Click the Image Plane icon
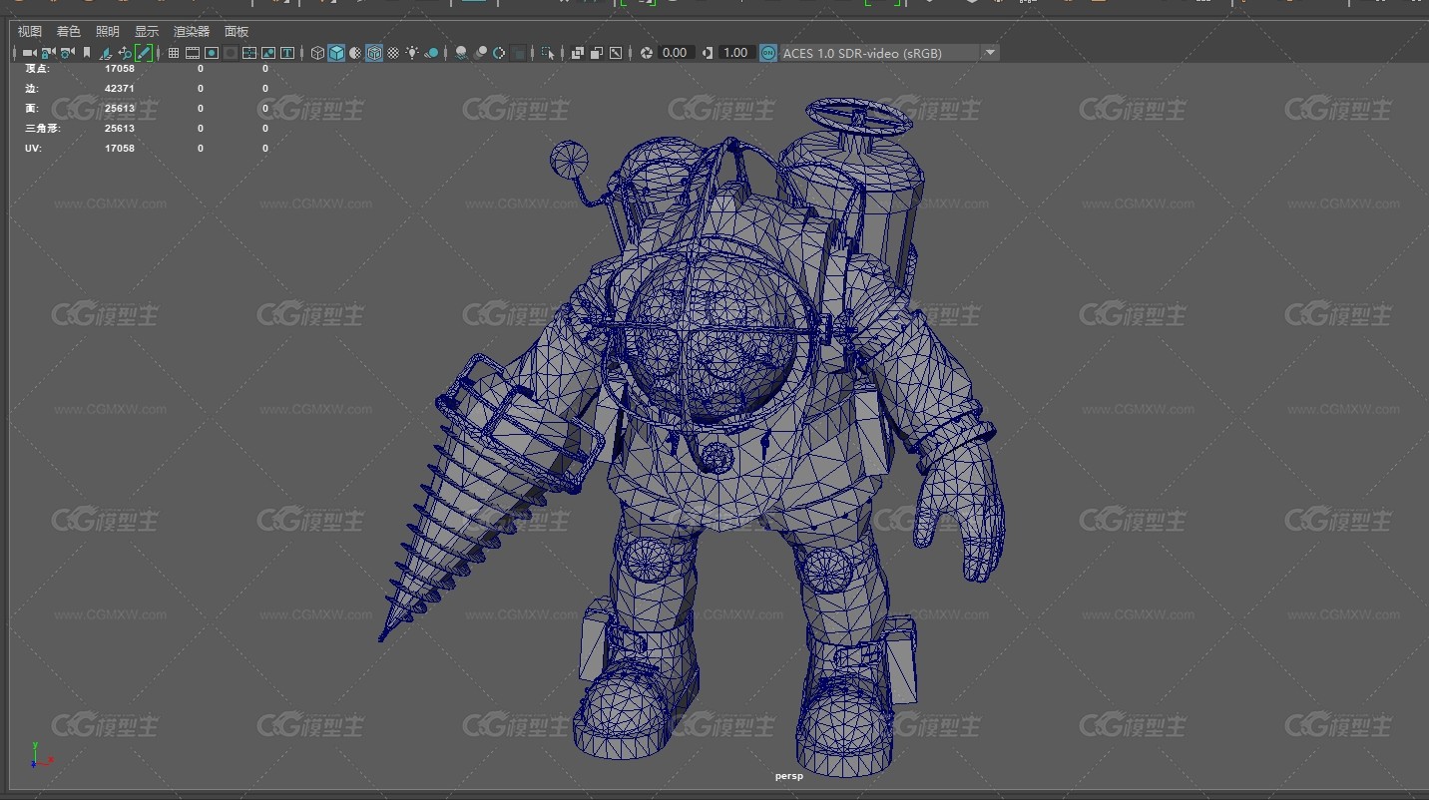 tap(106, 53)
